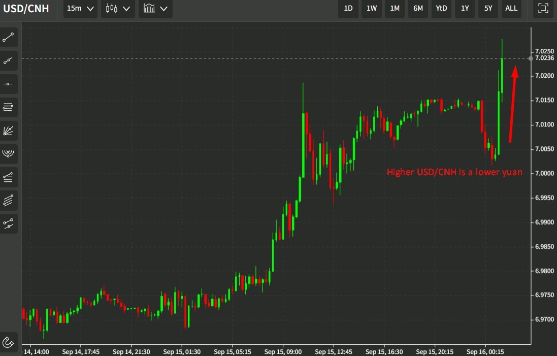
Task: Select the angled-line-with-levels drawing tool
Action: [x=8, y=177]
